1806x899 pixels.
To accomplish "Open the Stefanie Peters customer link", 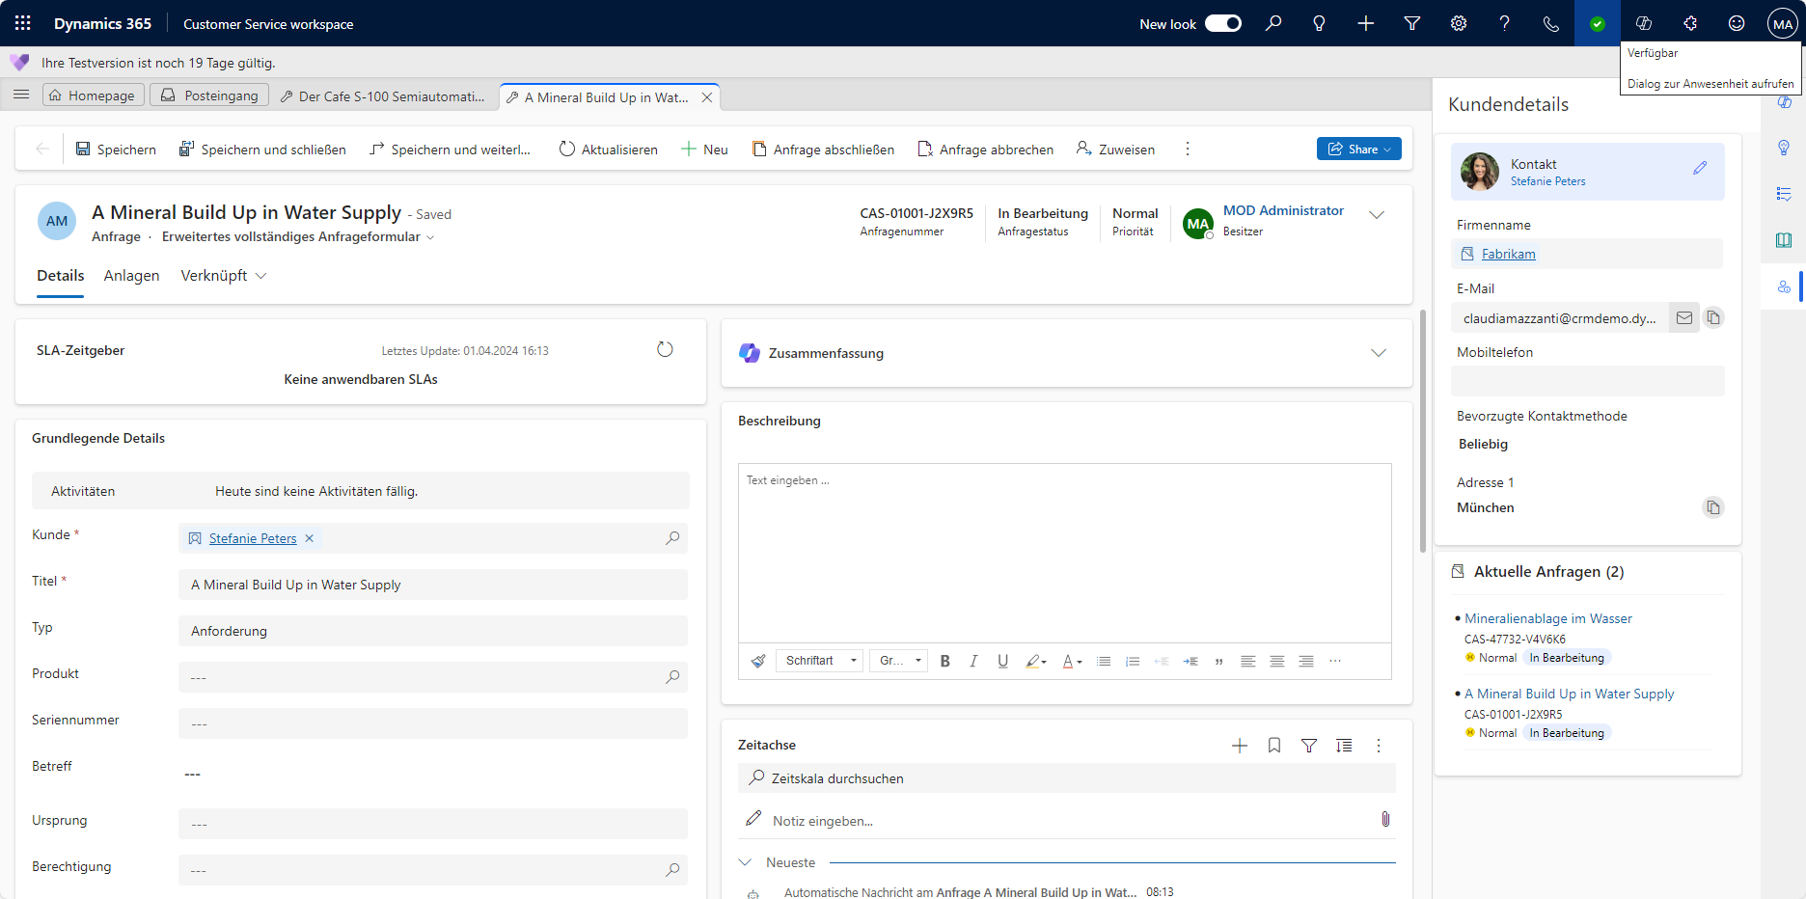I will tap(253, 538).
